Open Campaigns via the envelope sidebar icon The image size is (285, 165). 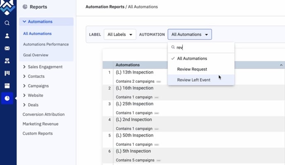[x=7, y=48]
